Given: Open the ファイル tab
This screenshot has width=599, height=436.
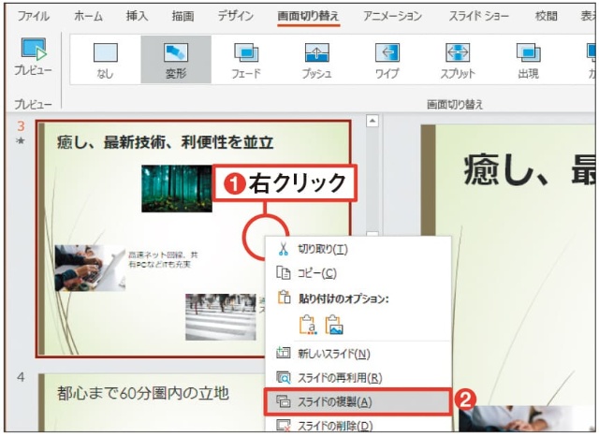Looking at the screenshot, I should pos(34,16).
